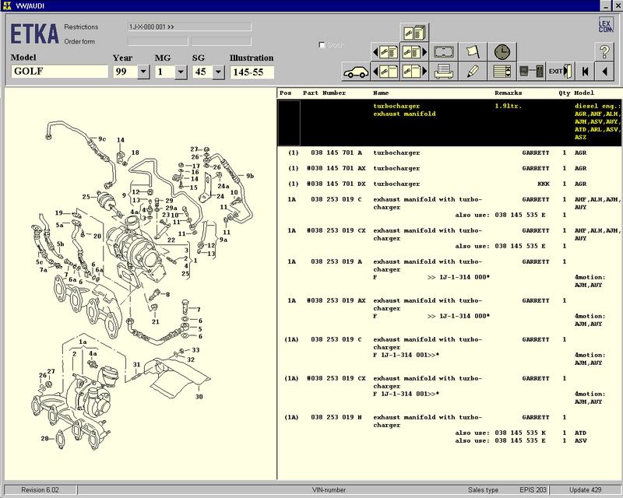Click the car model selection icon
Viewport: 623px width, 498px height.
click(356, 72)
